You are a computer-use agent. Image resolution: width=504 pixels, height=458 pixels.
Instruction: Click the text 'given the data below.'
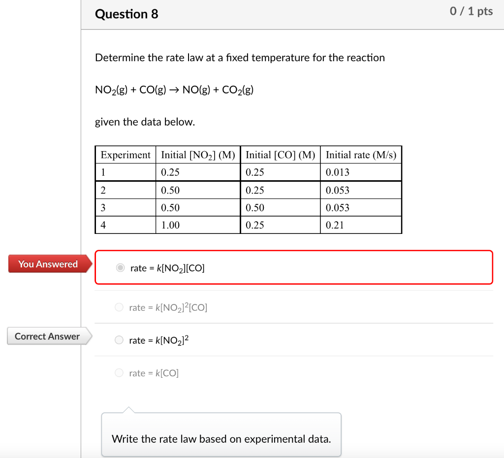pyautogui.click(x=145, y=122)
